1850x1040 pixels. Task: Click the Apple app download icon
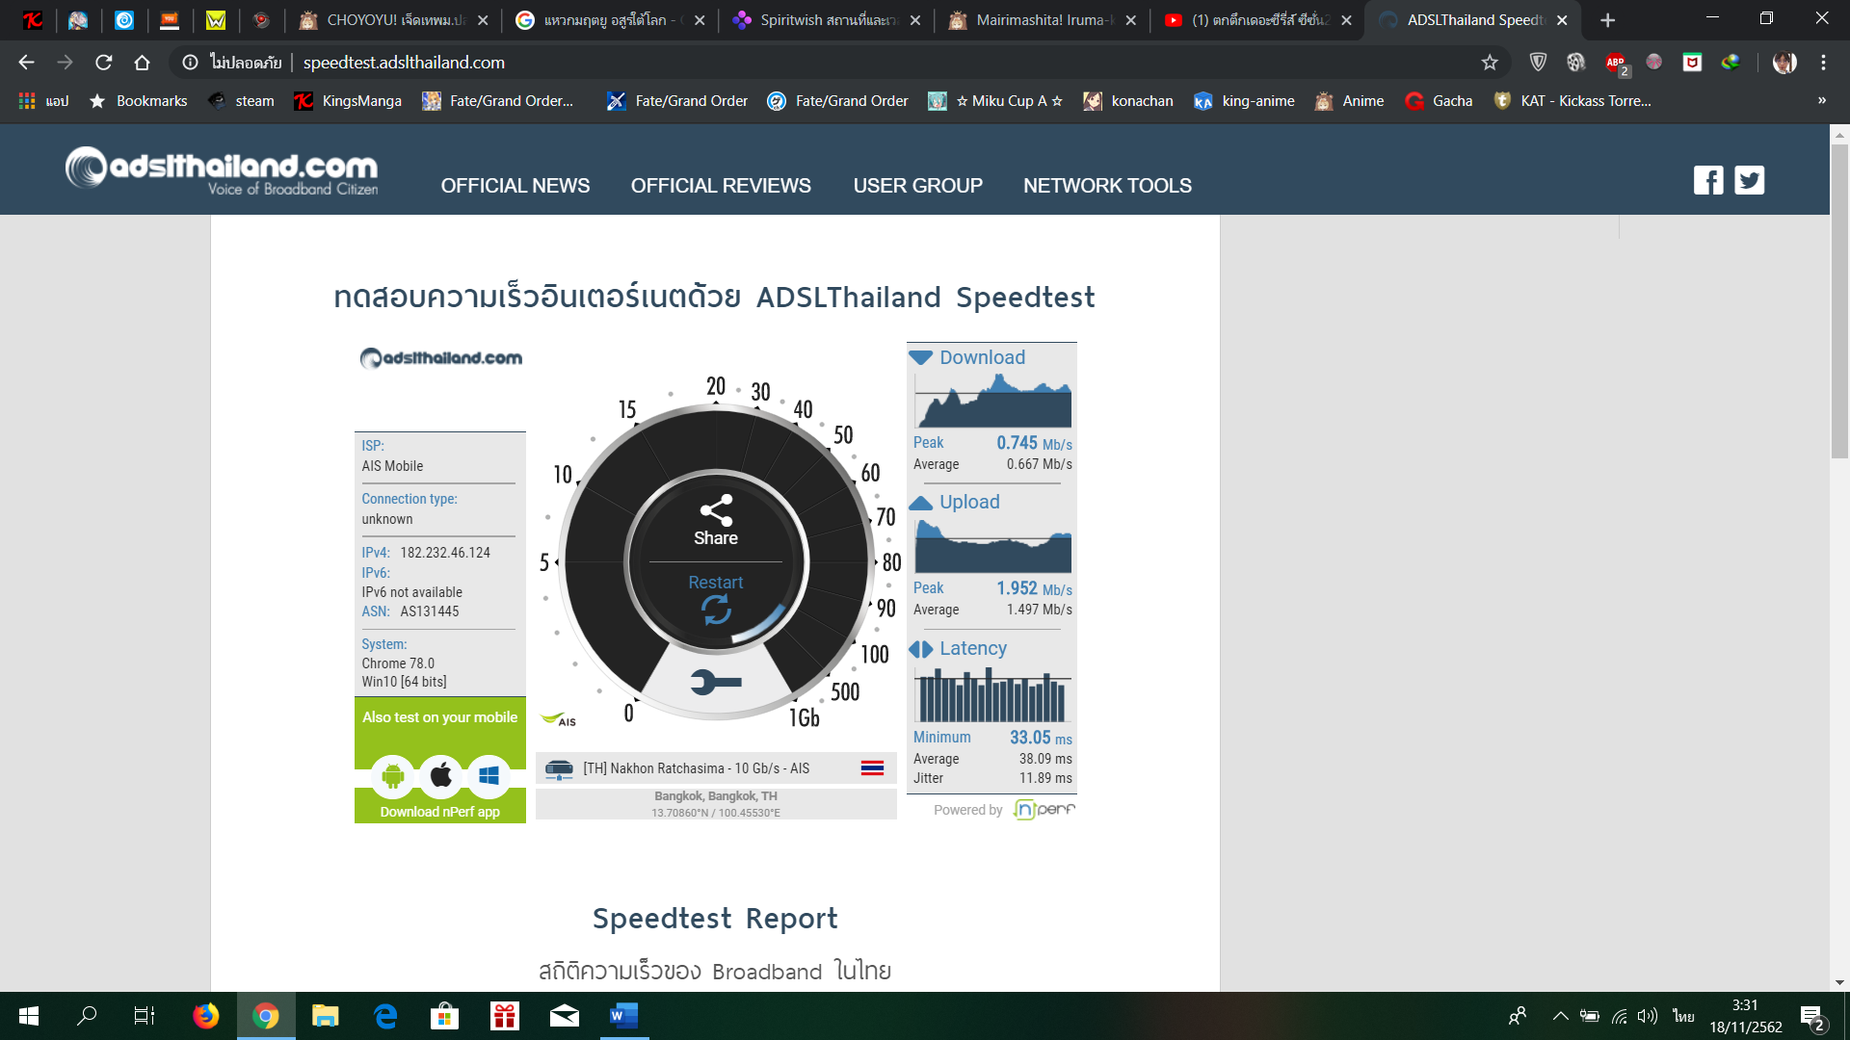pyautogui.click(x=441, y=775)
